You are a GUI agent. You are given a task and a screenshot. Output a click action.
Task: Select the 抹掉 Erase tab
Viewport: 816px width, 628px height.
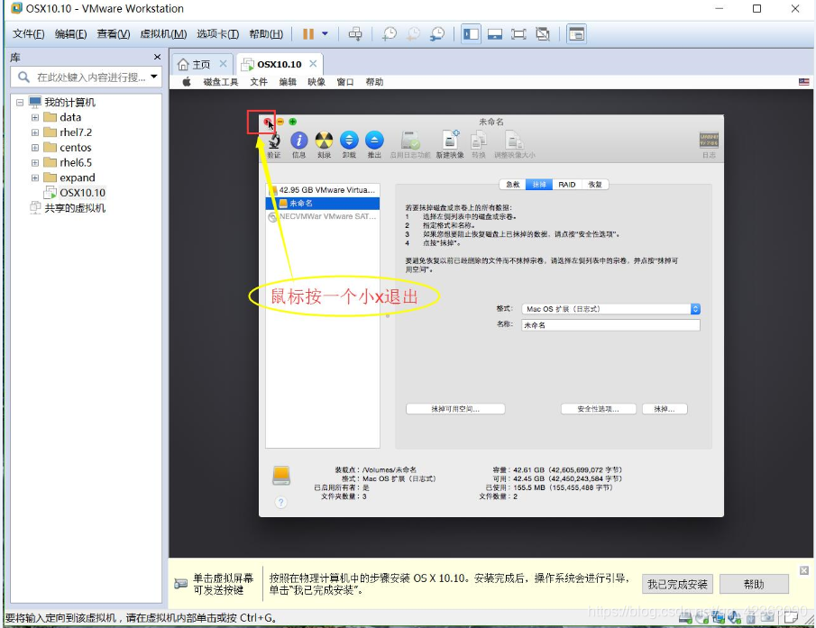coord(539,185)
